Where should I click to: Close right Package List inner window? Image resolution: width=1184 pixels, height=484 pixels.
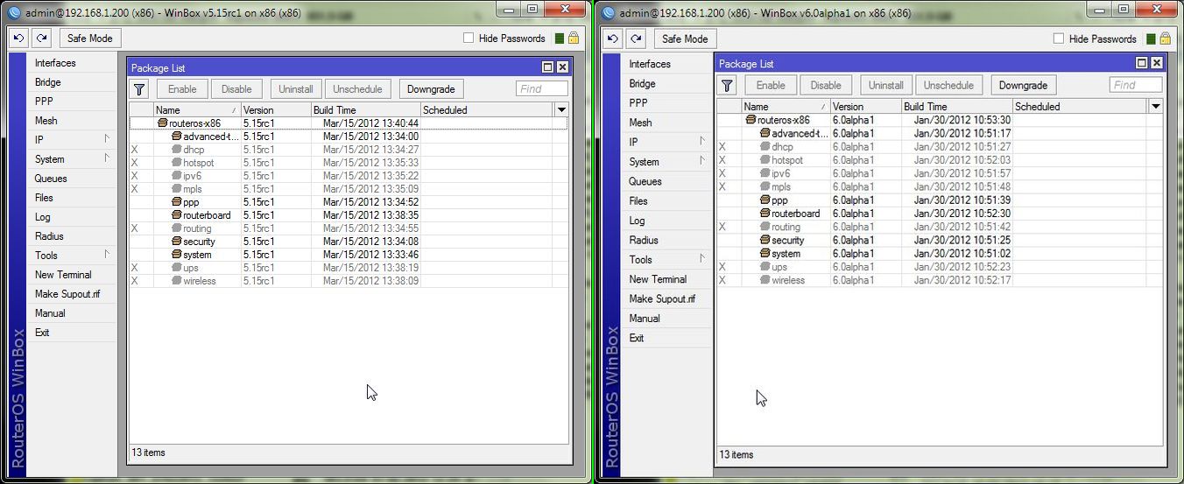point(1157,63)
